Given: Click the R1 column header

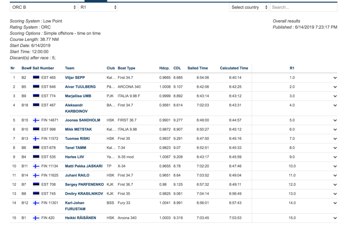Looking at the screenshot, I should (x=292, y=68).
